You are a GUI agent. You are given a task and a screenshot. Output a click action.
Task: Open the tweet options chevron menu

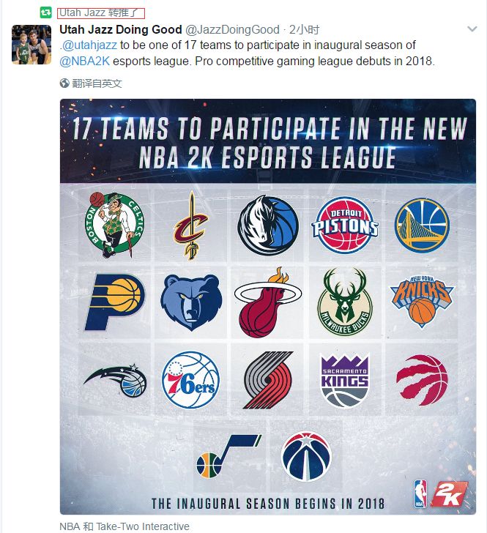[472, 29]
